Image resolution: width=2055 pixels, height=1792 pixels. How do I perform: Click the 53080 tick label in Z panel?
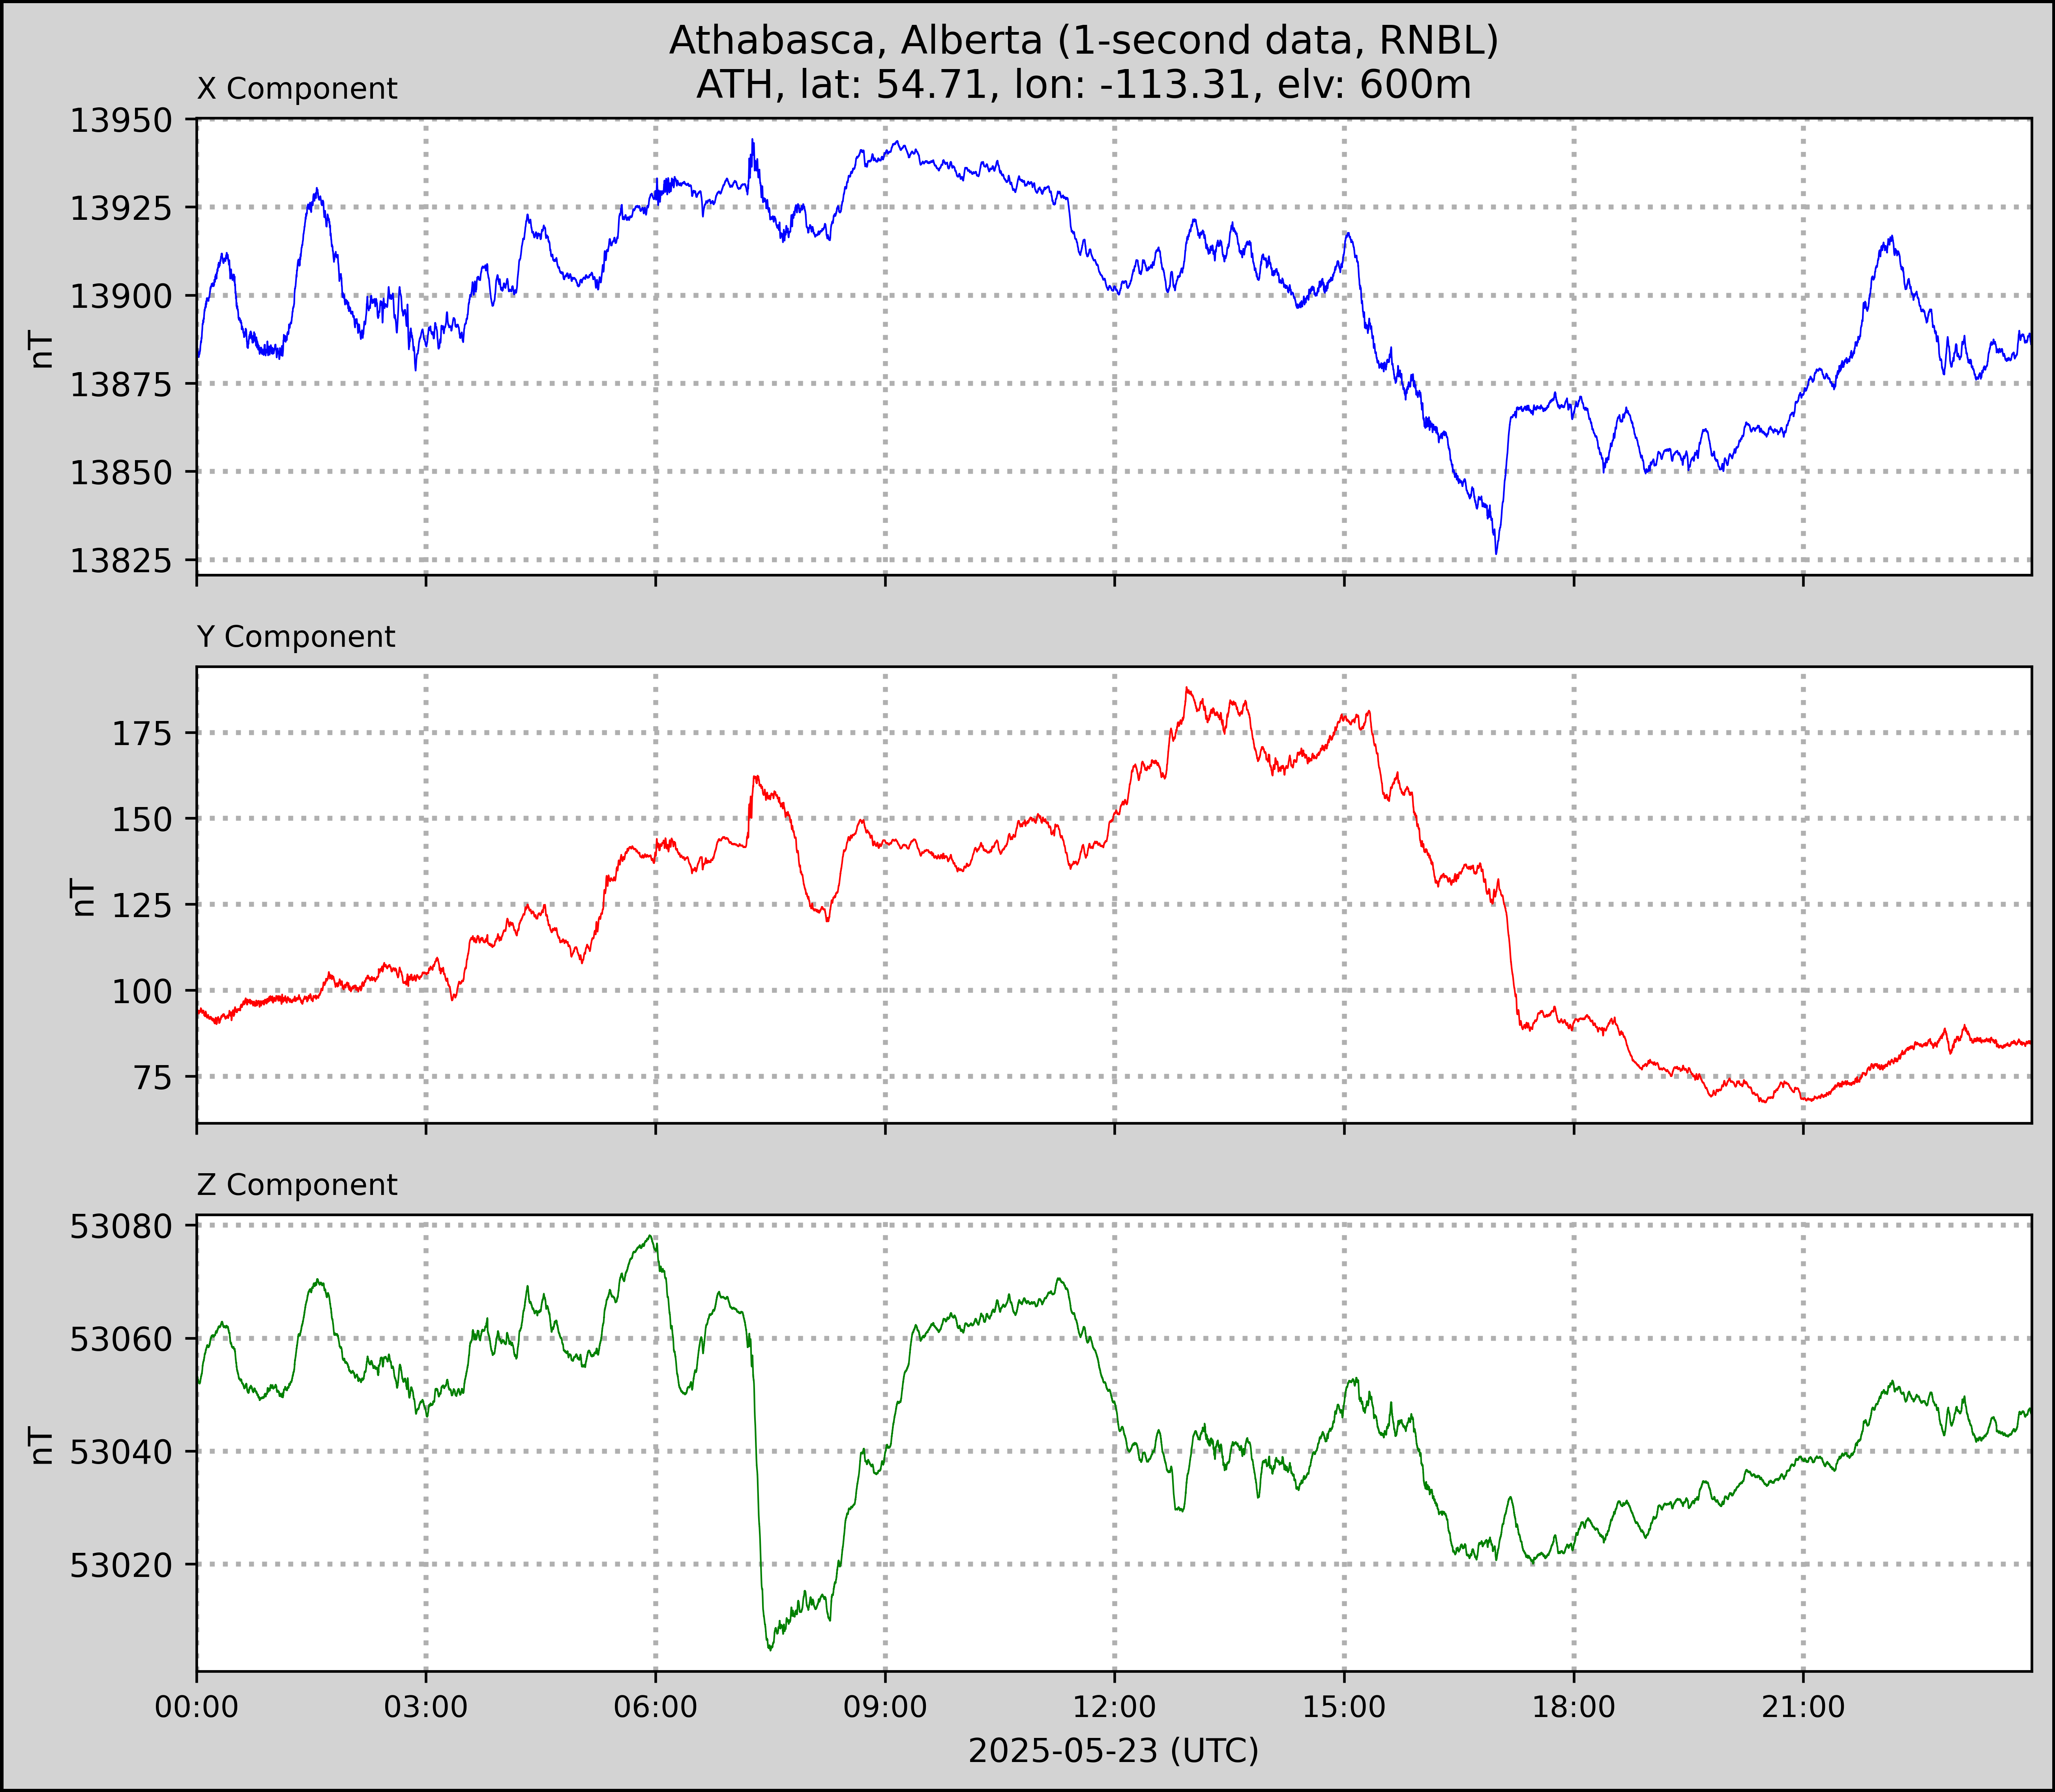pos(120,1227)
